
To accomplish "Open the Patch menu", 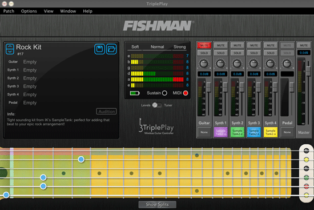I will pos(9,11).
